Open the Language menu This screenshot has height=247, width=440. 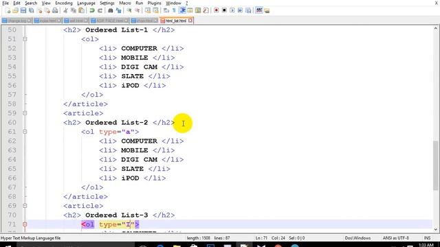point(86,3)
